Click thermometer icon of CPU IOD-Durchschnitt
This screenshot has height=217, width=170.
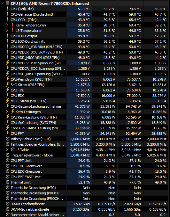pyautogui.click(x=8, y=41)
